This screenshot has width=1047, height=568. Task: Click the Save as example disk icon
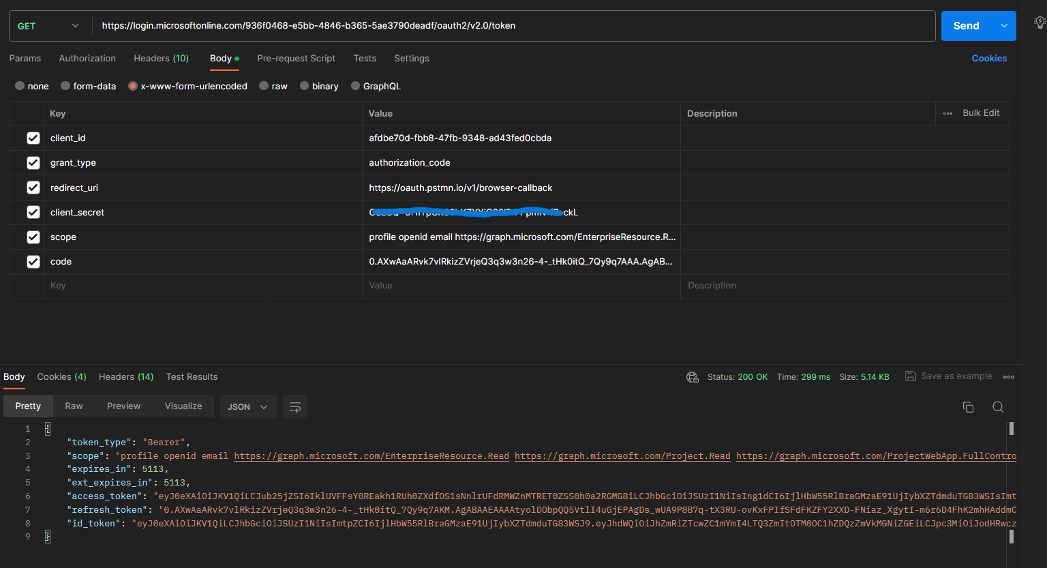point(911,376)
